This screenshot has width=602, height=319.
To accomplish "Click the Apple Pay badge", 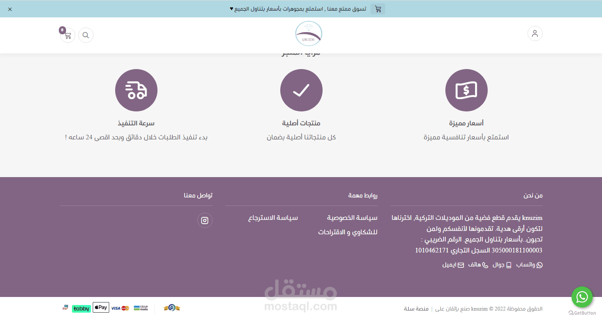I will tap(101, 308).
